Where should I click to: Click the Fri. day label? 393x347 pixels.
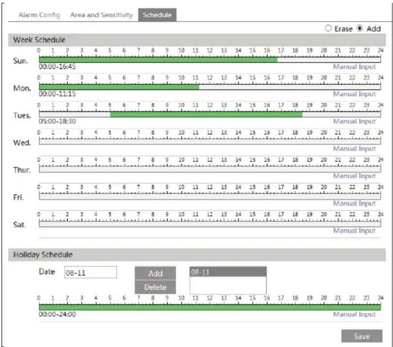click(x=18, y=198)
